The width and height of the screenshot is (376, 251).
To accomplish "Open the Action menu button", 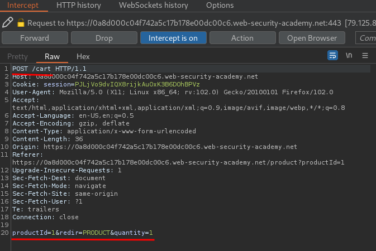I will tap(242, 38).
